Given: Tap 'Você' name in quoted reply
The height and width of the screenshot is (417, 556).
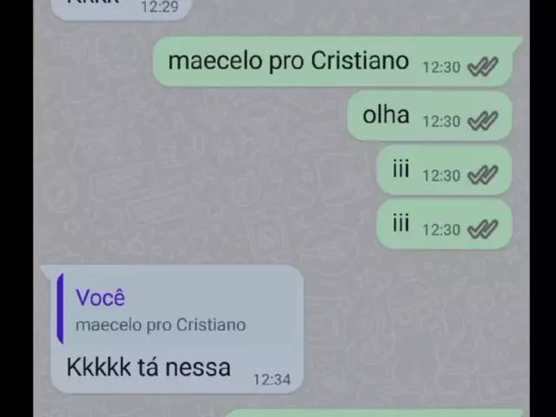Looking at the screenshot, I should pyautogui.click(x=101, y=297).
